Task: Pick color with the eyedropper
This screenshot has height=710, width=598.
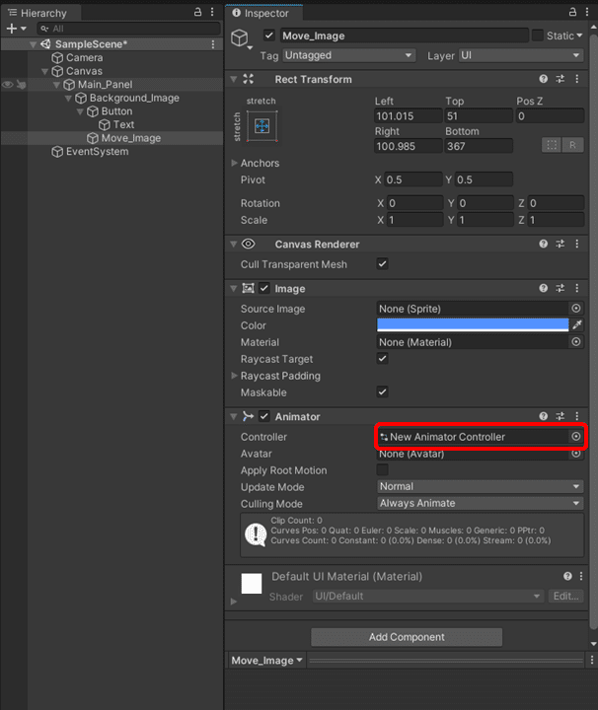Action: pyautogui.click(x=577, y=325)
